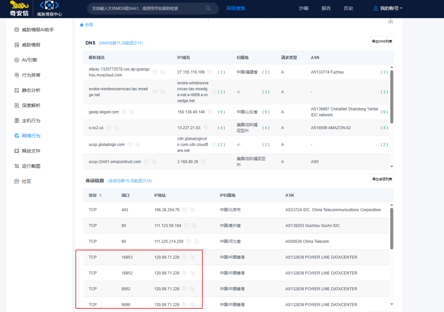Click count (9) next to 中国/山东省
Screen dimensions: 444x312
coord(266,112)
